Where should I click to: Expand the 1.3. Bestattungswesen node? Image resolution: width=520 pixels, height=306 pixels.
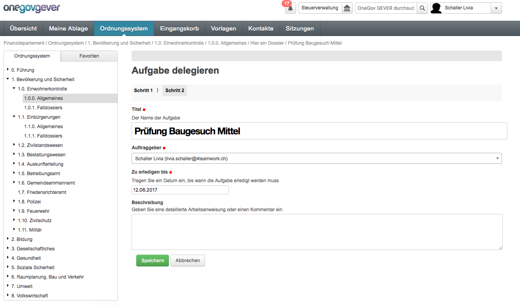[14, 154]
